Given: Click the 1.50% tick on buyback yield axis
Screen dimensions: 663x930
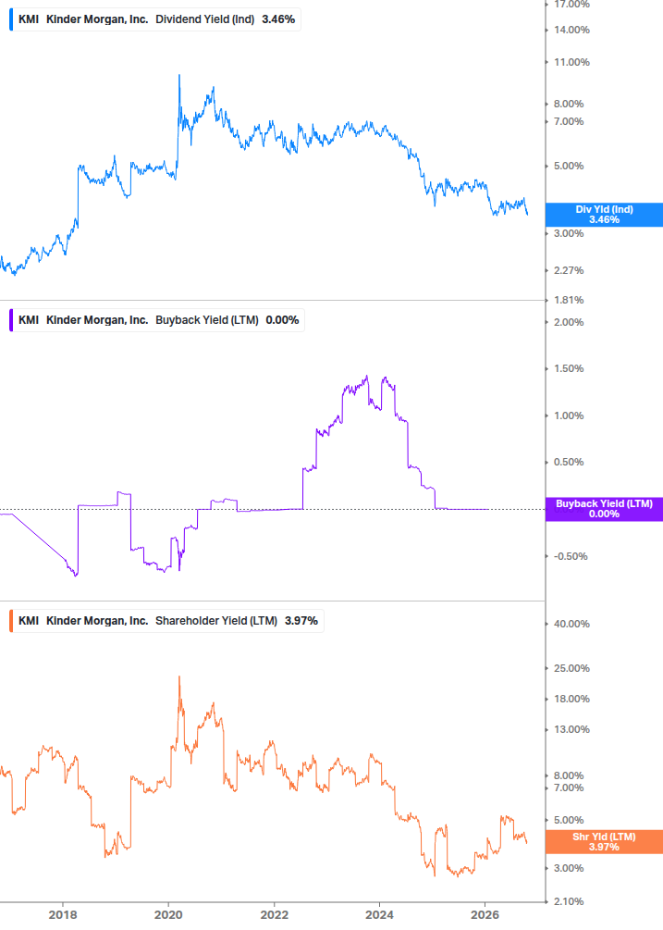Looking at the screenshot, I should [x=569, y=369].
